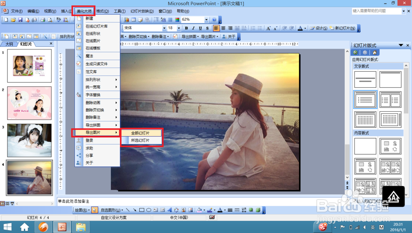Viewport: 412px width, 233px height.
Task: Click the Fill Color paint bucket swatch
Action: tap(199, 210)
